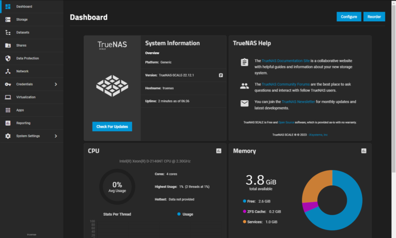The image size is (396, 238).
Task: Click the Storage icon in sidebar
Action: pos(8,19)
